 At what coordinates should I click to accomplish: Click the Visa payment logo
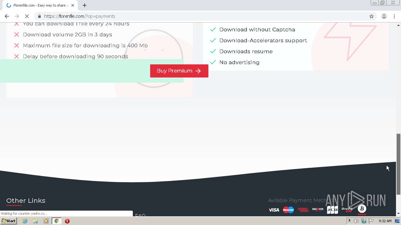274,210
